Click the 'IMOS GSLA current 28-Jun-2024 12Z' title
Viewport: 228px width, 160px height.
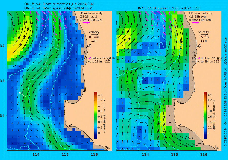[x=168, y=8]
